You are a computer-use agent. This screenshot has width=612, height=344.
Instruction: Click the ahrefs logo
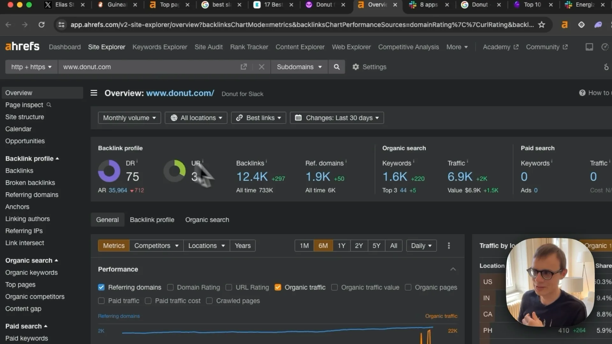22,47
